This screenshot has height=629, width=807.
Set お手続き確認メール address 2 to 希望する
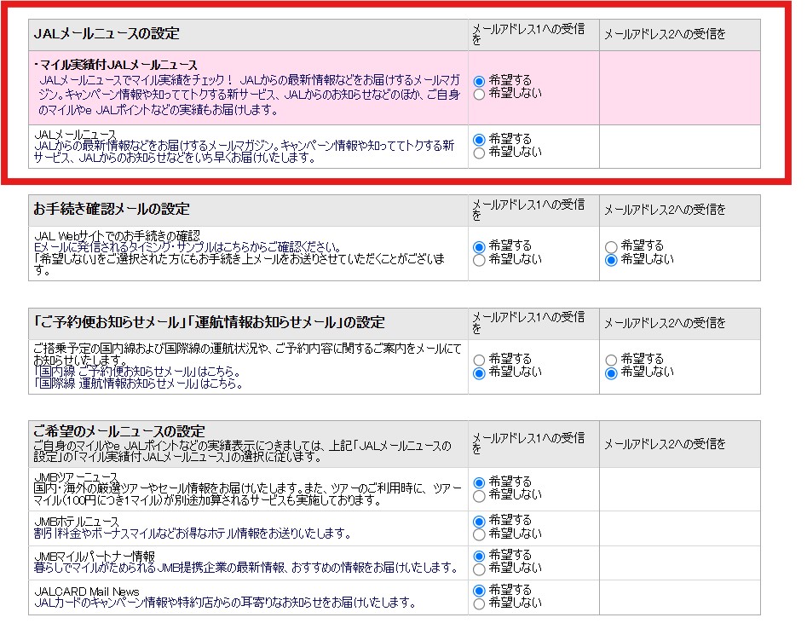610,246
